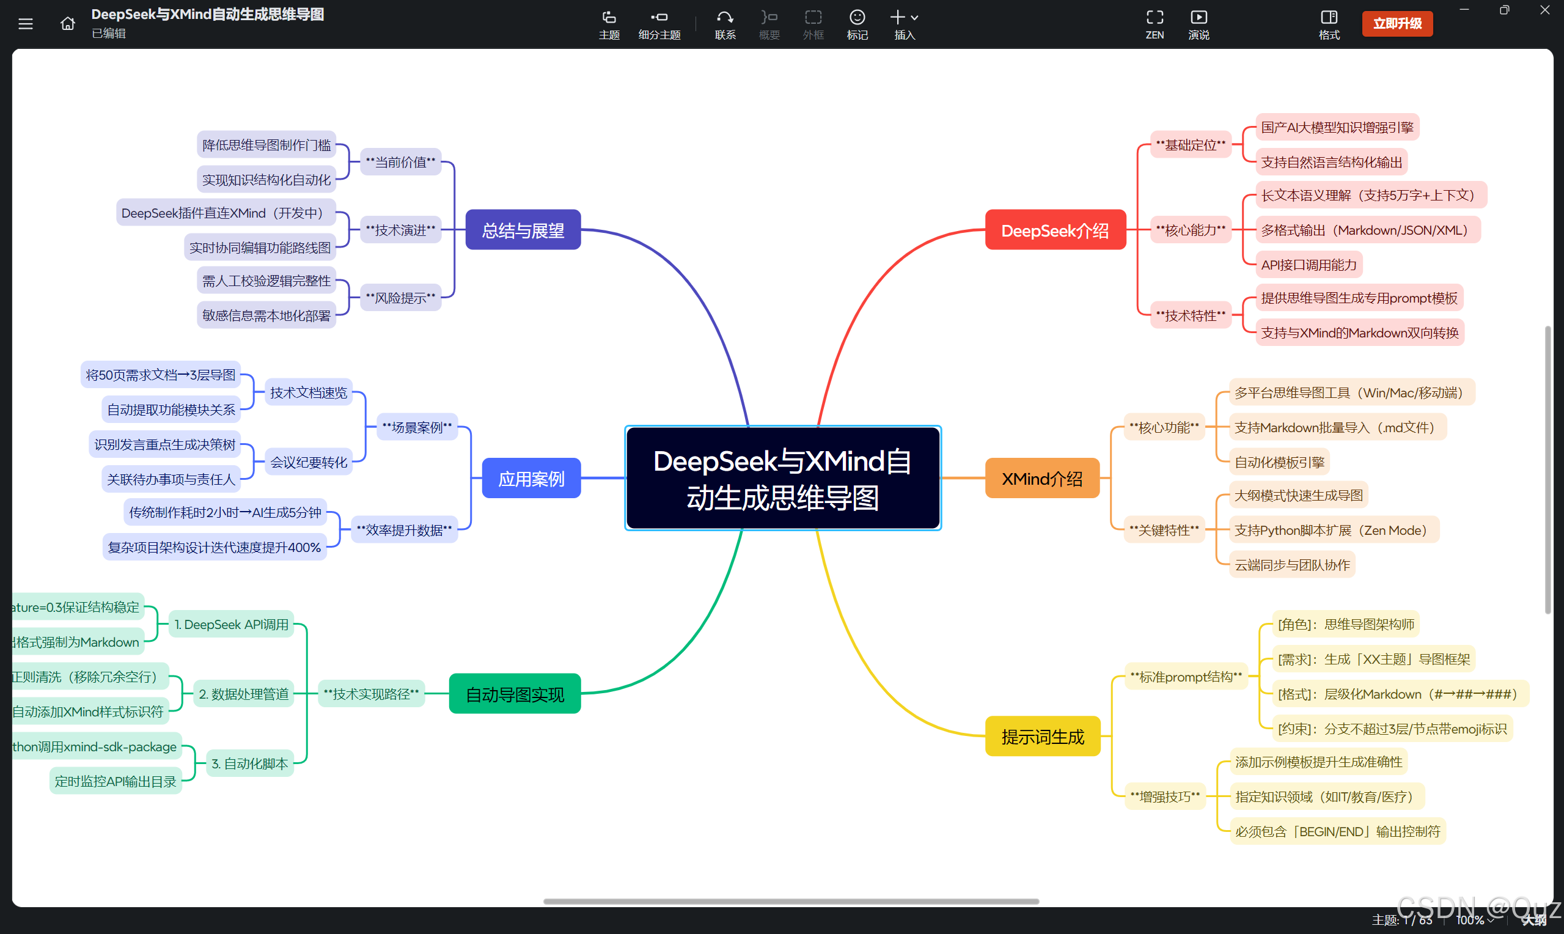Select the orange XMind介绍 branch topic
Image resolution: width=1564 pixels, height=934 pixels.
pyautogui.click(x=1042, y=479)
